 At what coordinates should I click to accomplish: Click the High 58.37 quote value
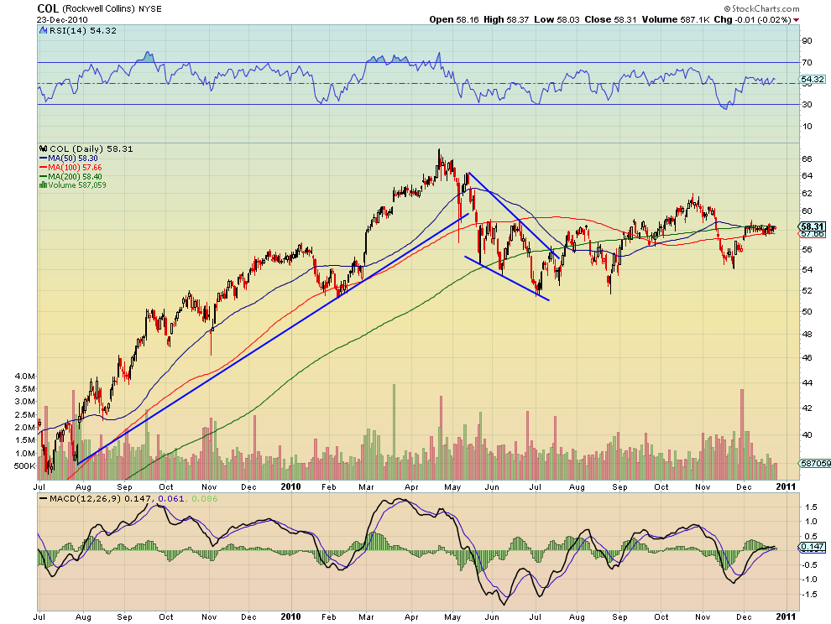pyautogui.click(x=506, y=19)
